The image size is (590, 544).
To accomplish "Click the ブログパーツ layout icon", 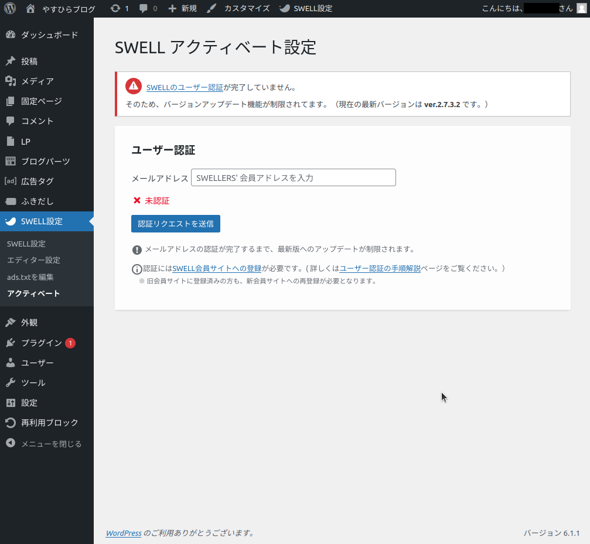I will coord(11,161).
